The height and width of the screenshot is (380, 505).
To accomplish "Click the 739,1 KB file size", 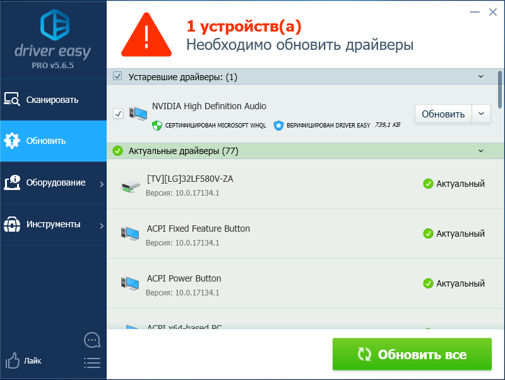I will [388, 125].
